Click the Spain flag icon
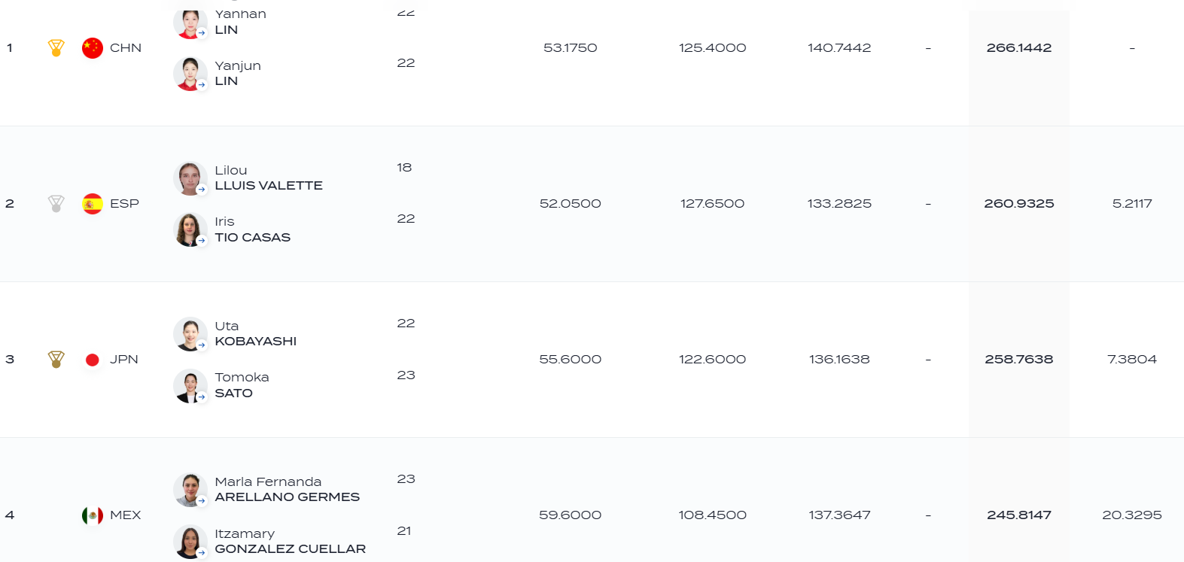 pos(93,204)
